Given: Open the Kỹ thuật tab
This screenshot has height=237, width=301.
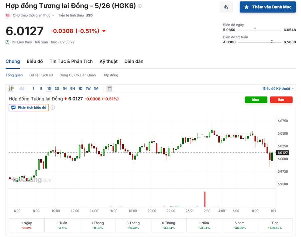Looking at the screenshot, I should (108, 61).
